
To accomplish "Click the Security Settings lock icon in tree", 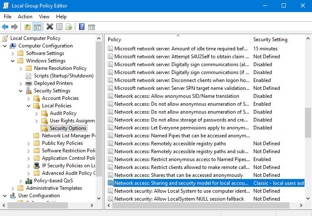I will [x=29, y=91].
